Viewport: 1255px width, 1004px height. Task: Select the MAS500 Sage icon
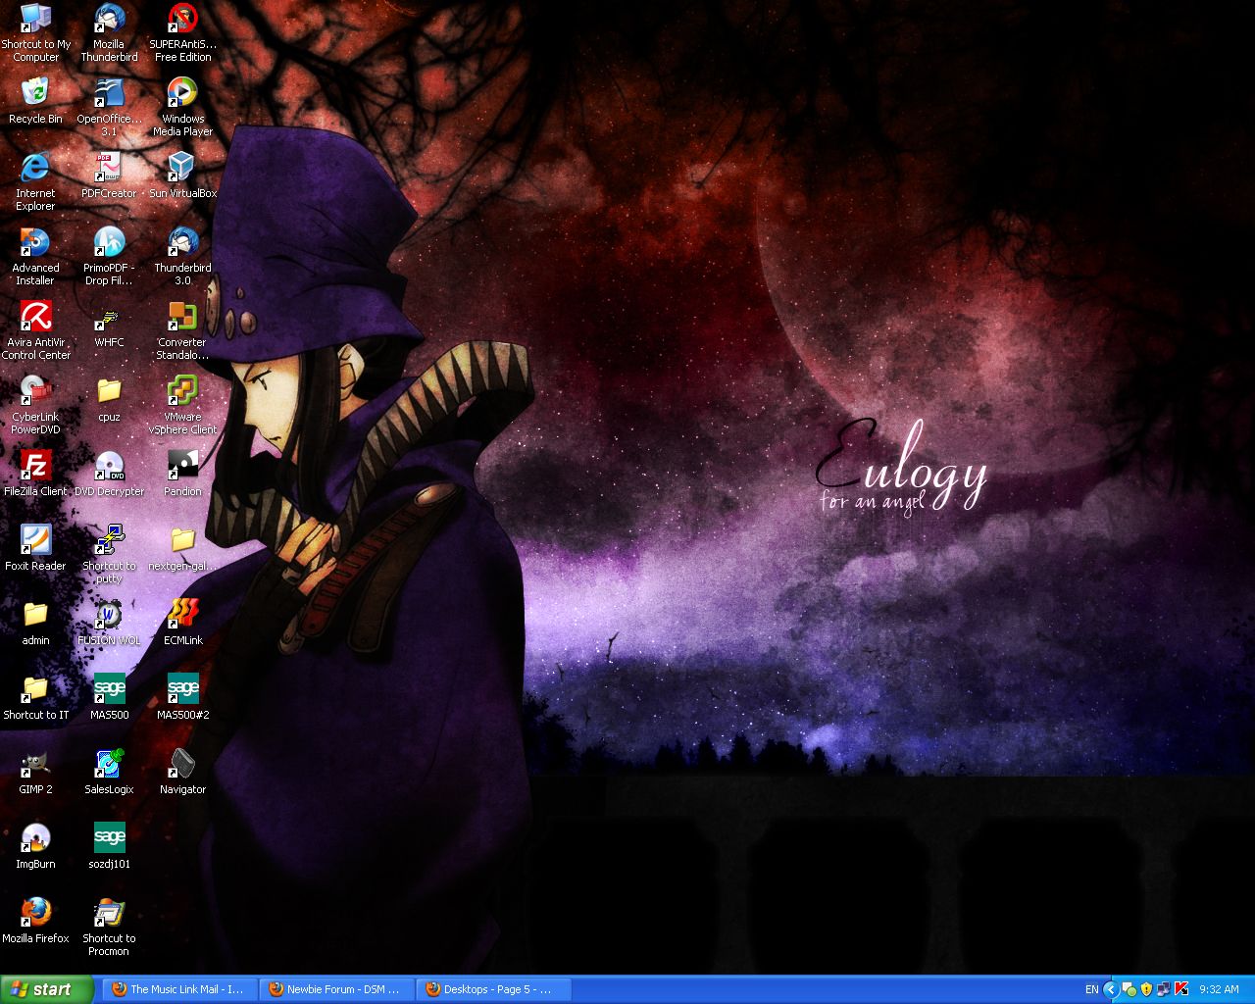[109, 697]
